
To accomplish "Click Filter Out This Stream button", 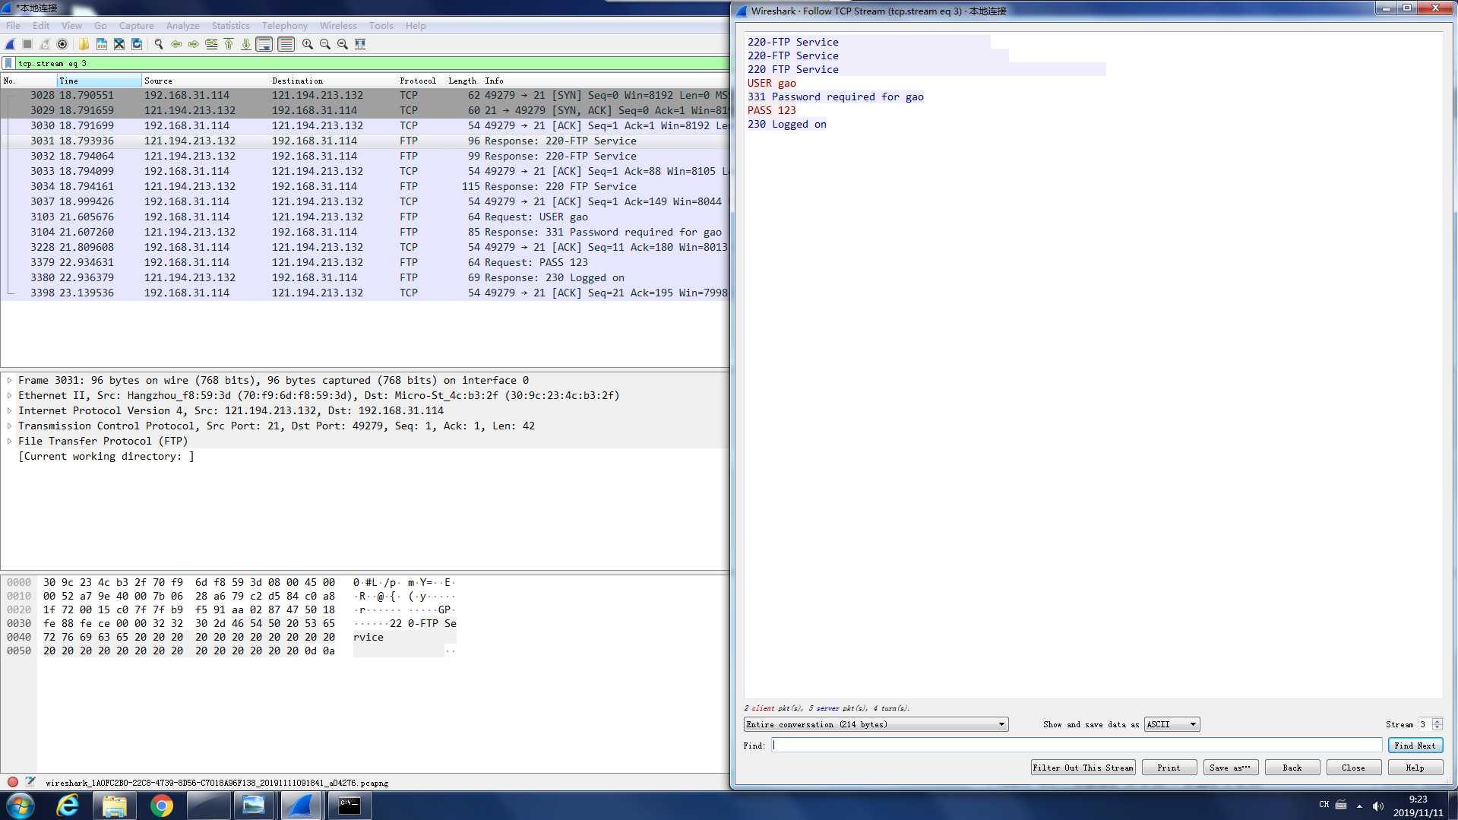I will coord(1083,768).
